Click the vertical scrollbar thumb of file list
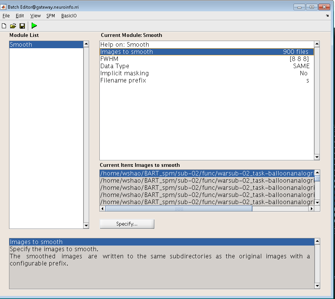The width and height of the screenshot is (335, 299). tap(317, 178)
